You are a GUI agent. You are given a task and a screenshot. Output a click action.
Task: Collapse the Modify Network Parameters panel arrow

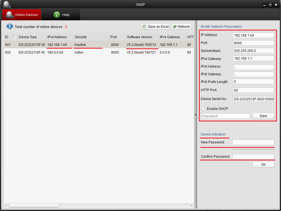[x=195, y=115]
